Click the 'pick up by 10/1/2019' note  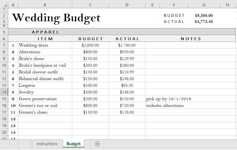pos(168,99)
